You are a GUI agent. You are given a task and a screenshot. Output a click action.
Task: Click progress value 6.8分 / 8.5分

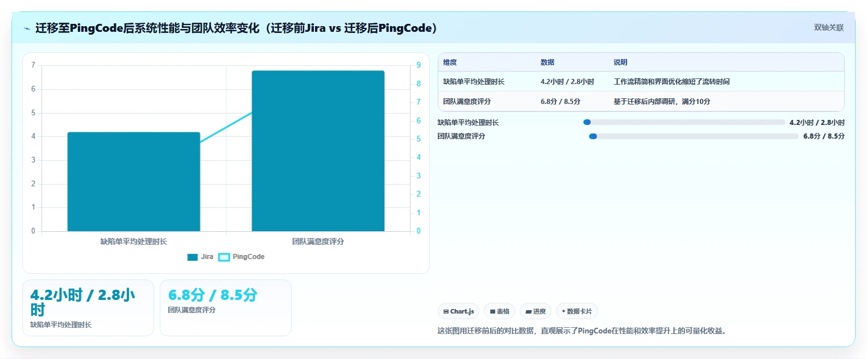click(x=824, y=136)
